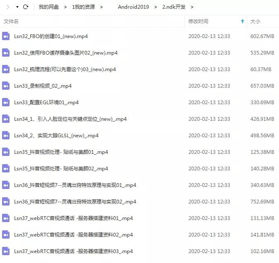
Task: Click the 60.37MB size value
Action: coord(261,69)
